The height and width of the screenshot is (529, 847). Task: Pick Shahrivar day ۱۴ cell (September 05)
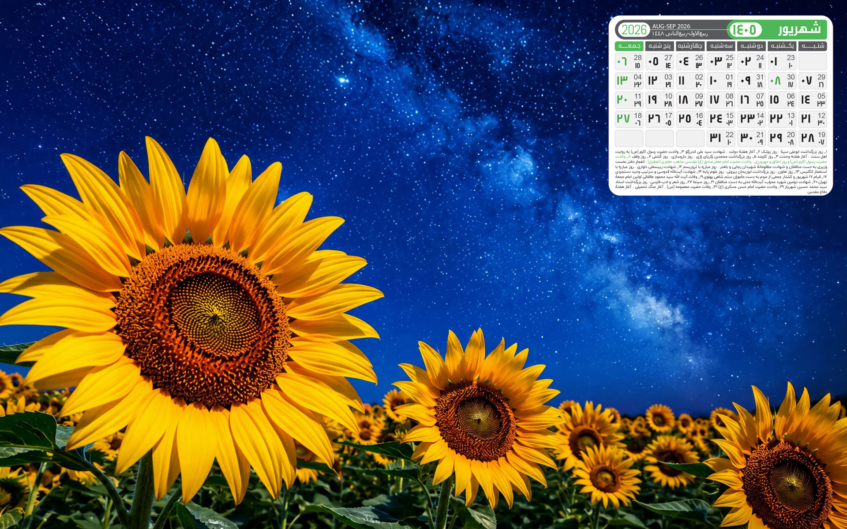pyautogui.click(x=813, y=100)
